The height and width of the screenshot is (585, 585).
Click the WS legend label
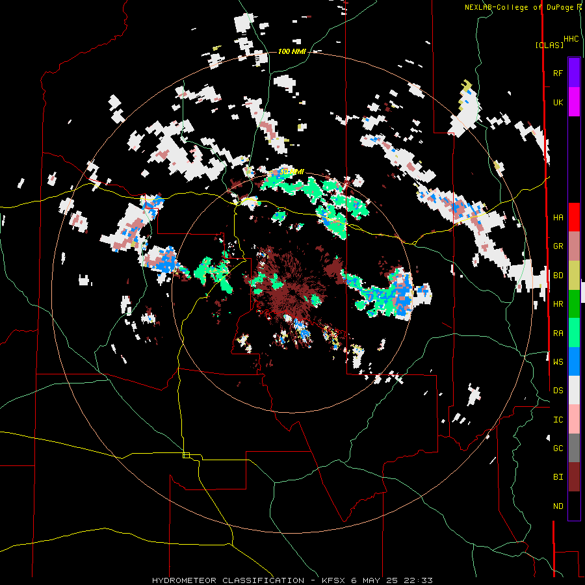coord(558,361)
